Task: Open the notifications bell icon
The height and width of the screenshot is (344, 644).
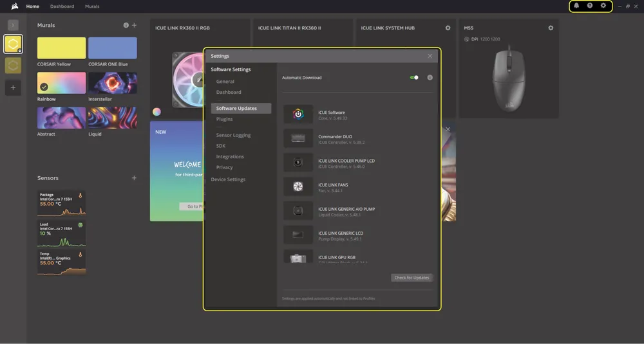Action: tap(576, 6)
